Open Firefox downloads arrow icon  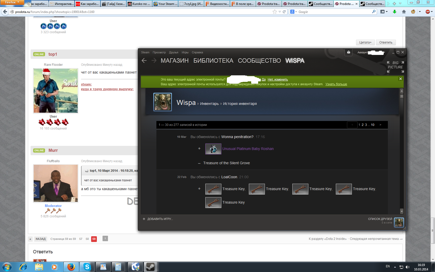click(x=394, y=12)
